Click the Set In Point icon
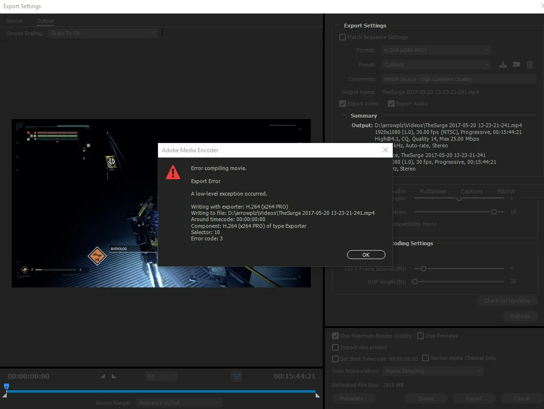The height and width of the screenshot is (409, 544). (103, 376)
